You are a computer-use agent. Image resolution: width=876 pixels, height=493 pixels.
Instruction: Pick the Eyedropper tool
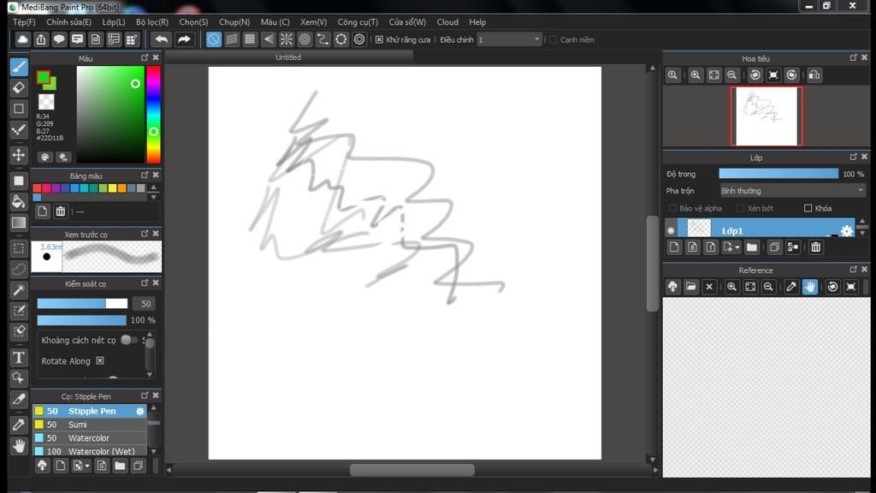click(x=19, y=425)
